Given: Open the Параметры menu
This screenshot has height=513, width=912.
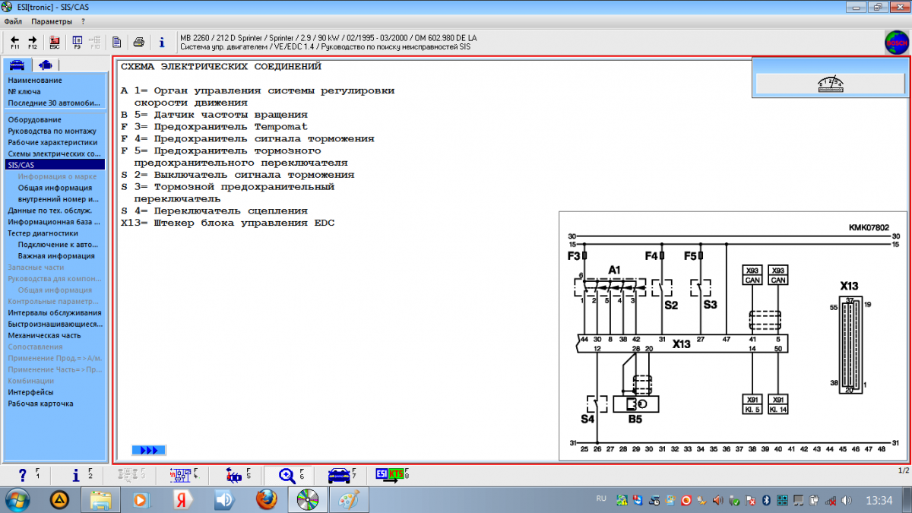Looking at the screenshot, I should tap(52, 21).
